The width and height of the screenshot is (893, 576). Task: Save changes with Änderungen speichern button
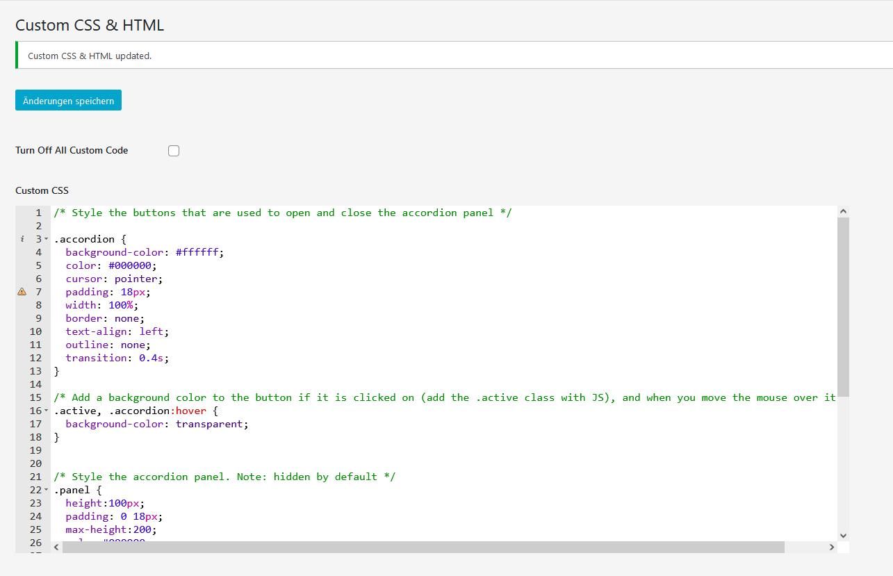coord(68,101)
